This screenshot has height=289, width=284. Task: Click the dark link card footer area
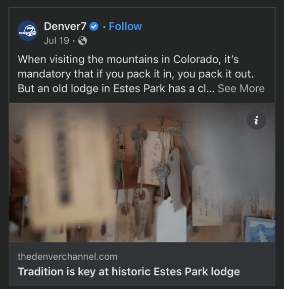[x=142, y=264]
